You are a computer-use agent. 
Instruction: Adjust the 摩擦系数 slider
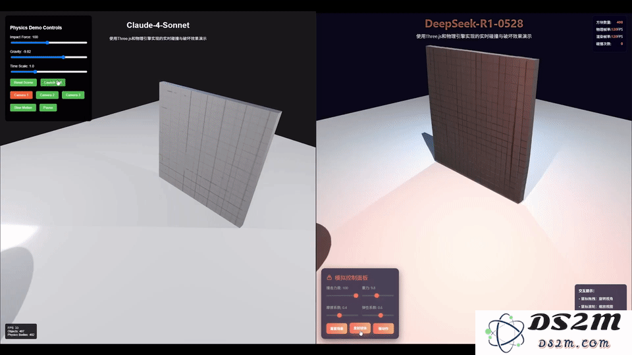tap(342, 315)
